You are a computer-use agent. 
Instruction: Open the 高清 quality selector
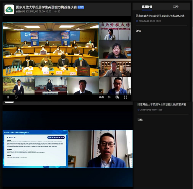coord(101,97)
